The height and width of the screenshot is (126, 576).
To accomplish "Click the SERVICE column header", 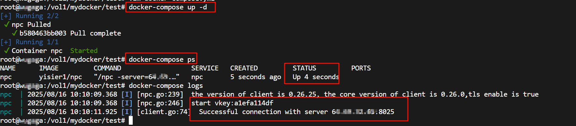I will [x=205, y=68].
